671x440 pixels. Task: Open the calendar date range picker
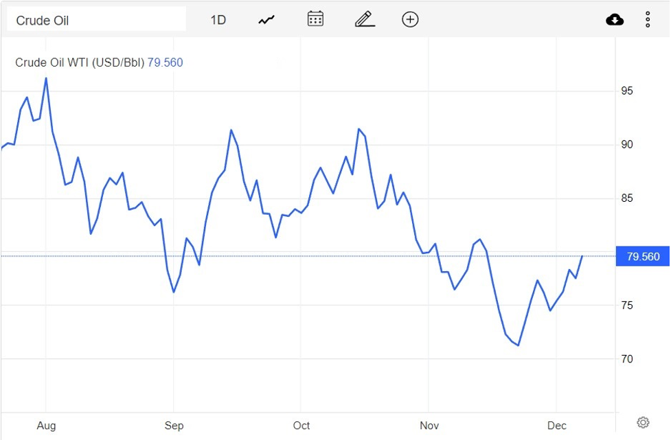coord(315,19)
